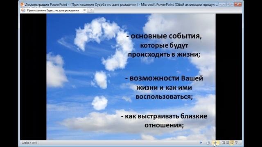Viewport: 262px width, 147px height.
Task: Click the document tab PowerPoint file icon
Action: click(23, 10)
